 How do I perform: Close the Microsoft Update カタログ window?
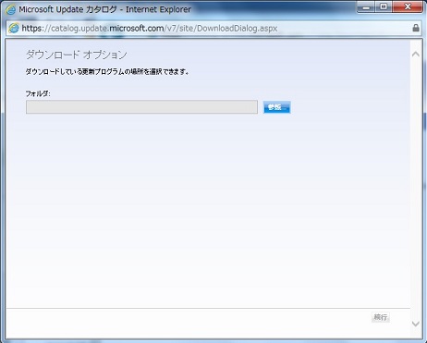pos(408,7)
